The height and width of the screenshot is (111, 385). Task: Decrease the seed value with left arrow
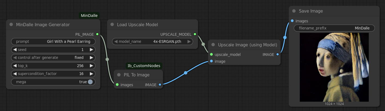(15, 50)
